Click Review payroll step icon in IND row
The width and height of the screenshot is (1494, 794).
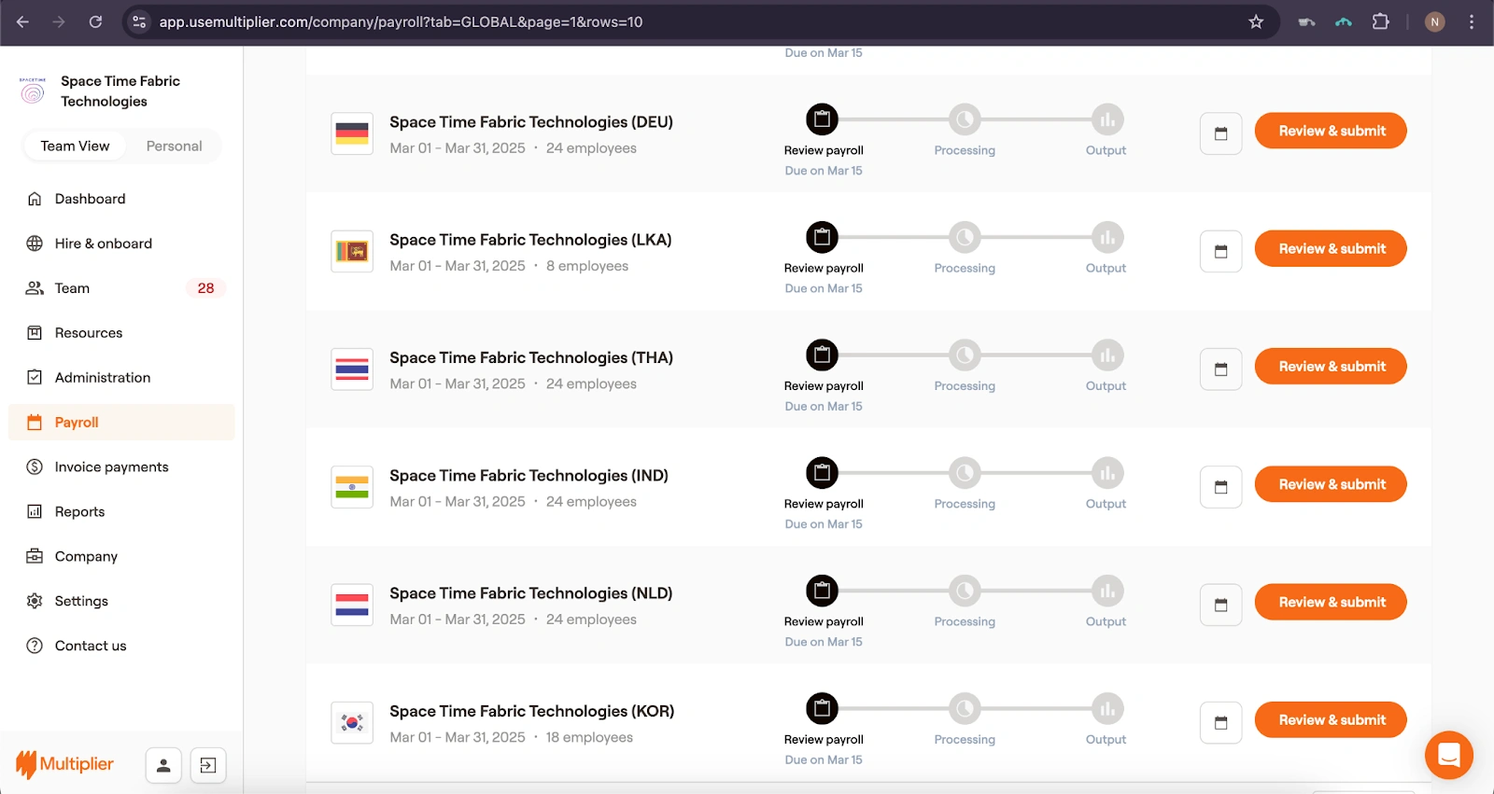click(x=822, y=473)
